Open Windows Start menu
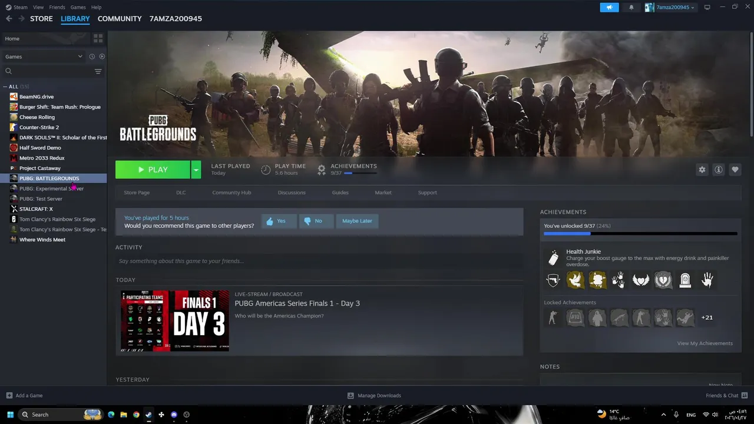This screenshot has width=754, height=424. [x=11, y=415]
